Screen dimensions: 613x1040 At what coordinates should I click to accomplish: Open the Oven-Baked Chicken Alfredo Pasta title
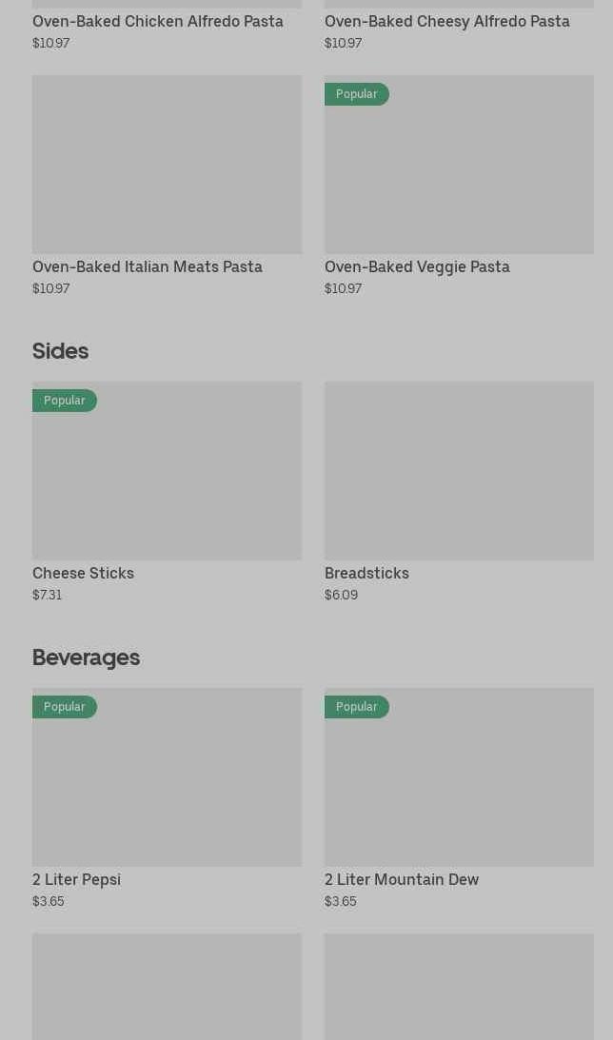[x=158, y=21]
